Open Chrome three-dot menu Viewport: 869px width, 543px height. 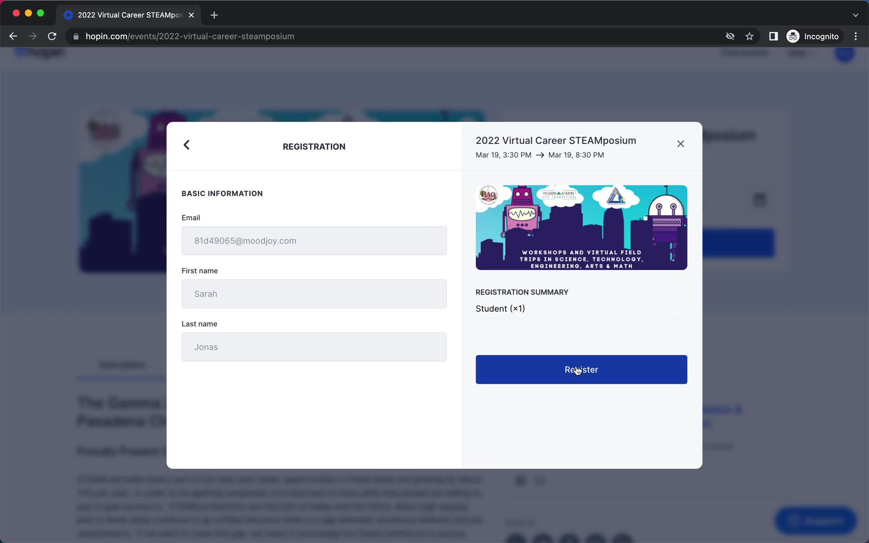coord(855,36)
